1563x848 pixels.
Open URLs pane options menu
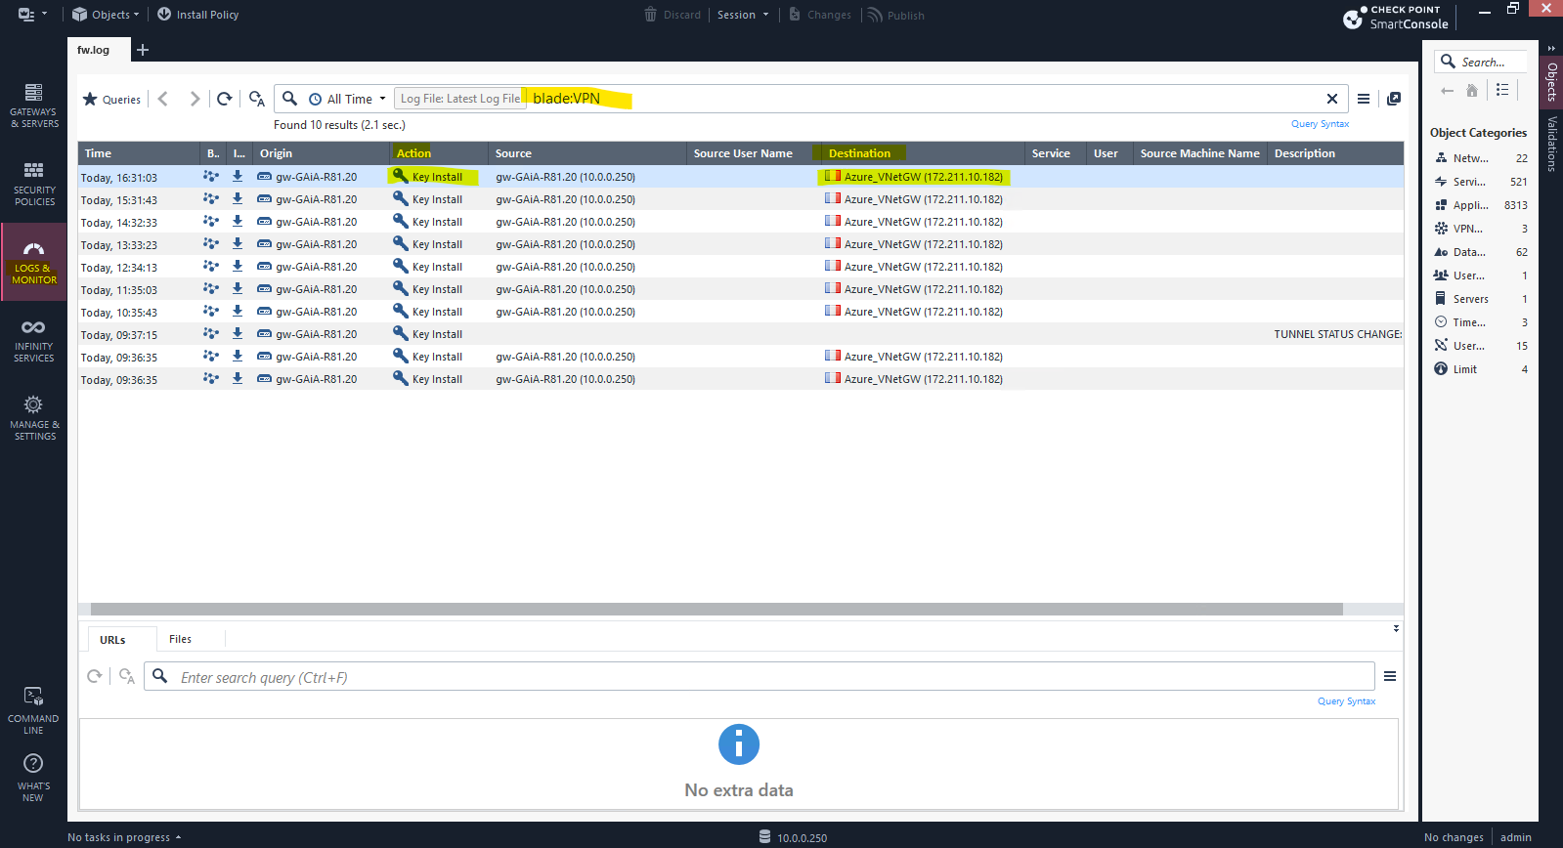click(x=1390, y=676)
